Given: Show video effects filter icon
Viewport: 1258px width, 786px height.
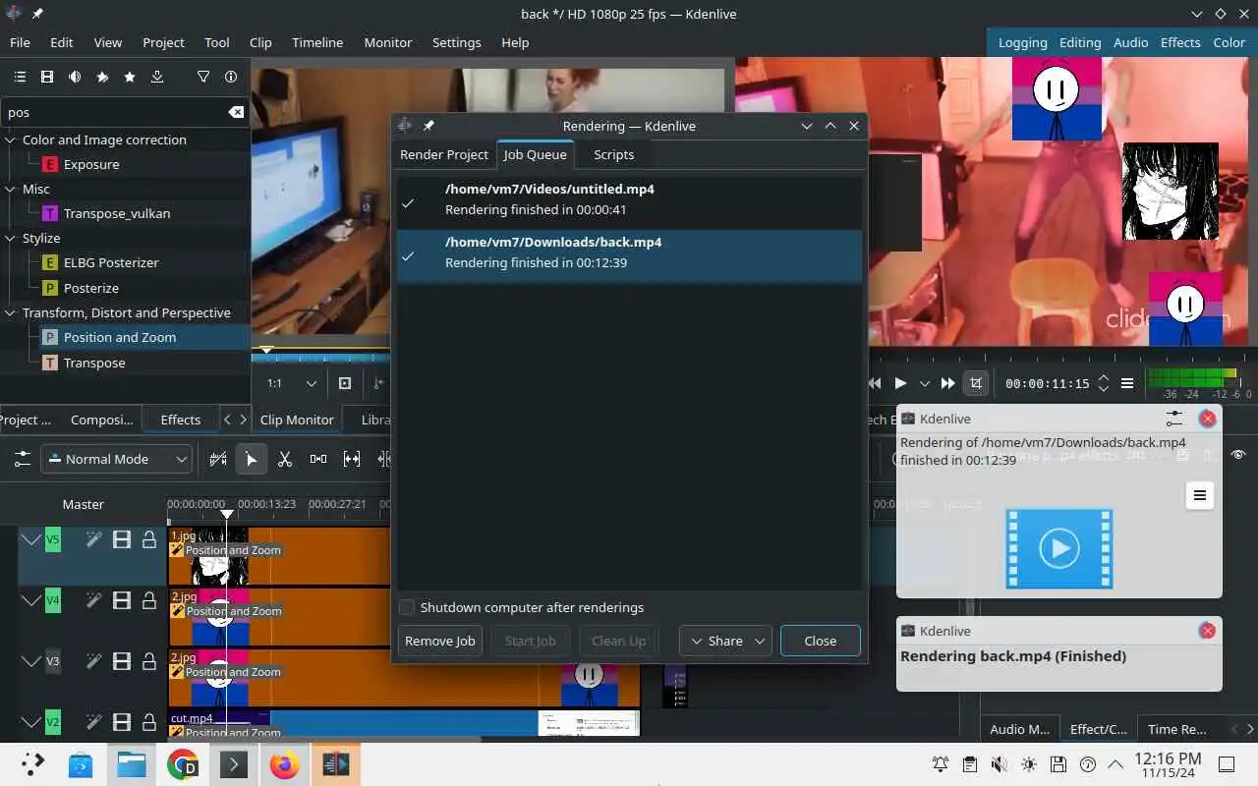Looking at the screenshot, I should click(x=47, y=77).
